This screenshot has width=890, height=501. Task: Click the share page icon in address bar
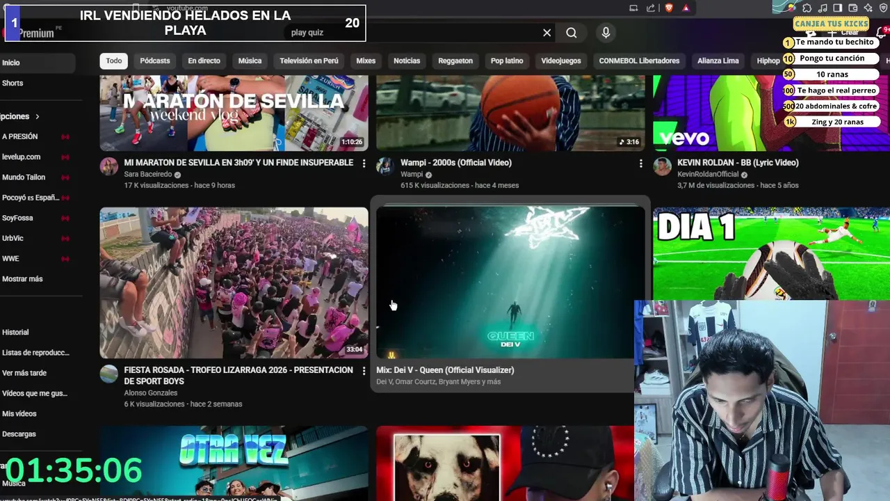(651, 8)
